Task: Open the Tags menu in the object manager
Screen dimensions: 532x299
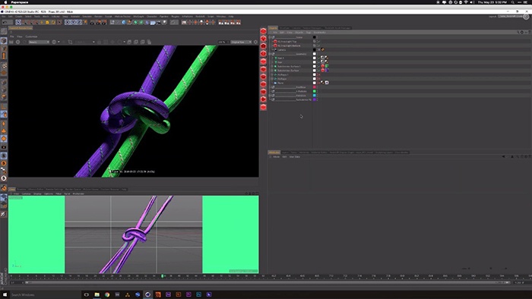Action: [x=308, y=33]
